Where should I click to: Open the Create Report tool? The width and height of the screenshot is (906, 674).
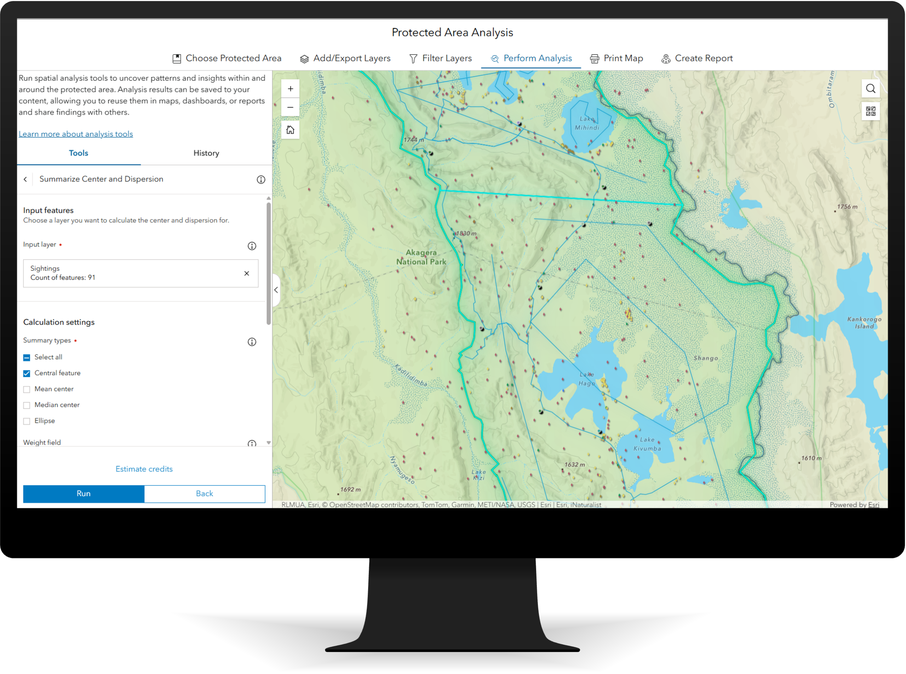click(x=697, y=58)
